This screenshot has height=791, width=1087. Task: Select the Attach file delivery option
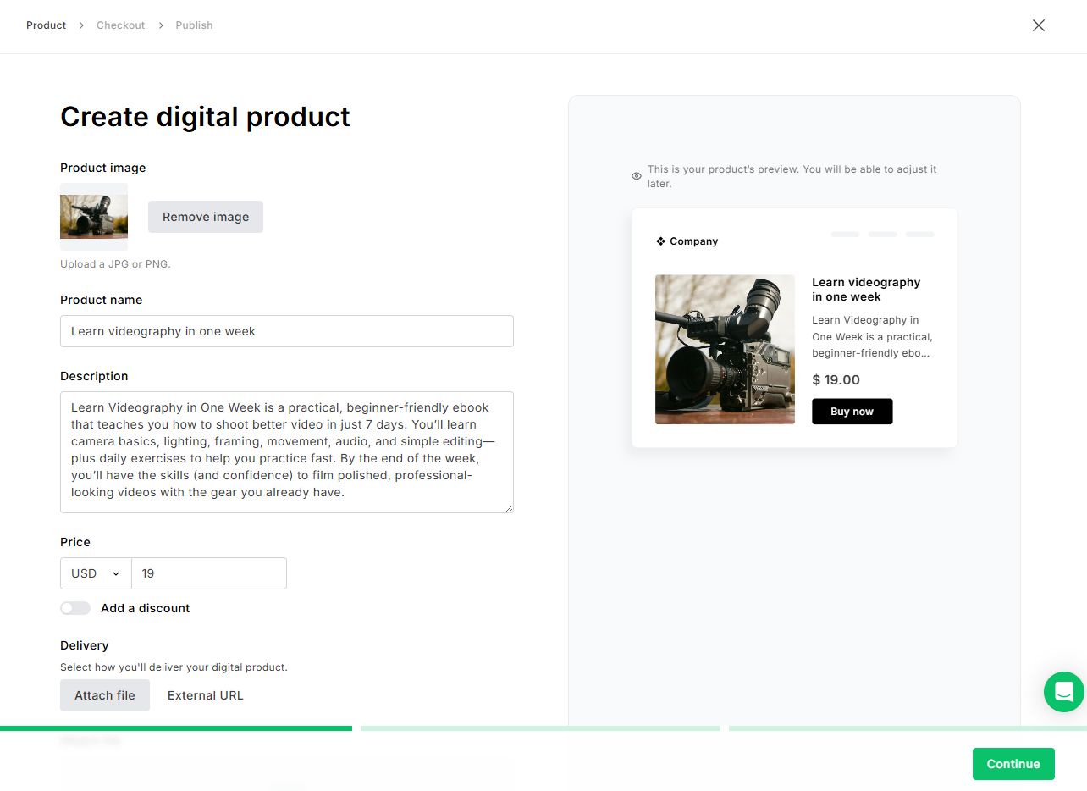pyautogui.click(x=104, y=694)
